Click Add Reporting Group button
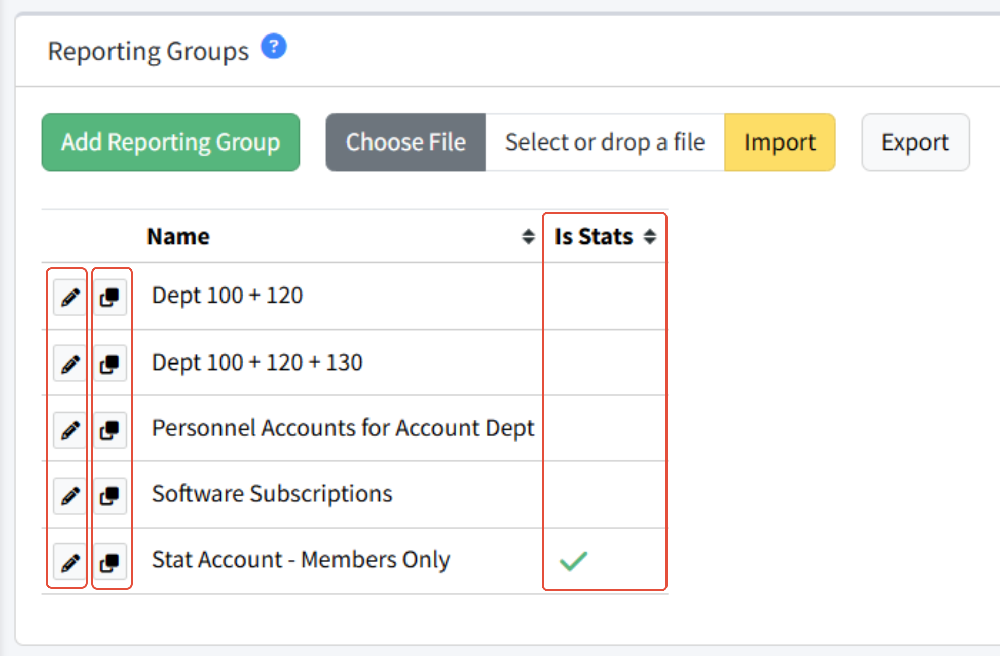This screenshot has height=656, width=1000. pos(170,142)
